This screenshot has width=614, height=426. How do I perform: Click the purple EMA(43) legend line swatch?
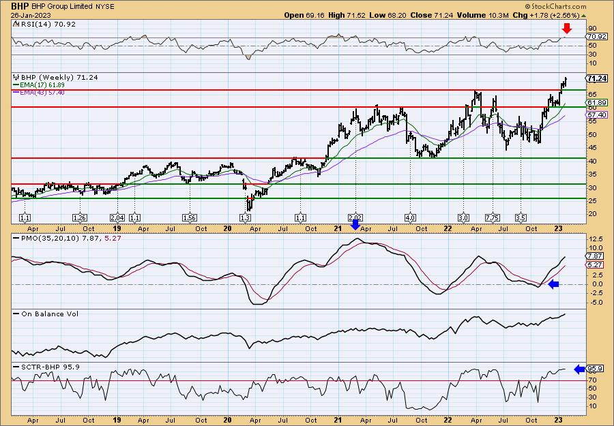pos(16,93)
